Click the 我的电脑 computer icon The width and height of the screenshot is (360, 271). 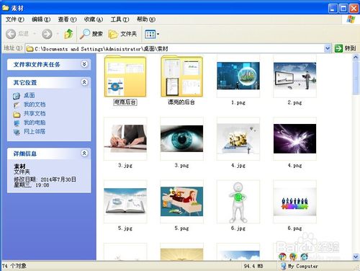pyautogui.click(x=17, y=123)
